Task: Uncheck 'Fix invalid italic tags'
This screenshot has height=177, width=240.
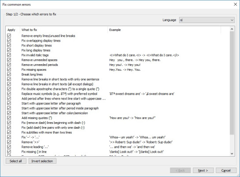Action: pyautogui.click(x=9, y=55)
